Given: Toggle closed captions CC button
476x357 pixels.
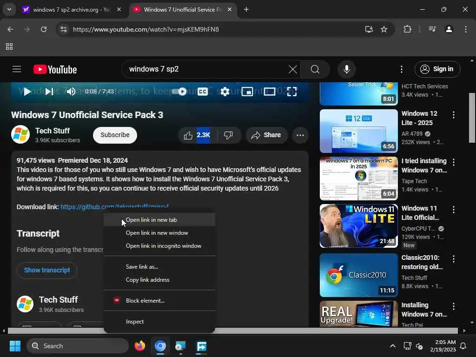Looking at the screenshot, I should [x=203, y=92].
